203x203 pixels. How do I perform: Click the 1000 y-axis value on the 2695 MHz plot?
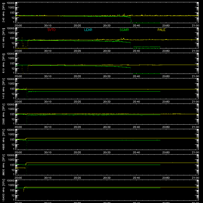[11, 109]
